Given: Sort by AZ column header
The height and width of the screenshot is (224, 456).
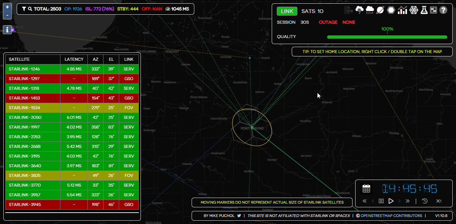Looking at the screenshot, I should click(x=95, y=59).
